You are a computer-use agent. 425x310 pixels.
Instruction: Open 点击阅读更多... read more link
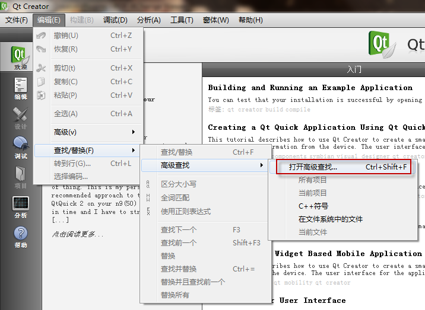78,234
